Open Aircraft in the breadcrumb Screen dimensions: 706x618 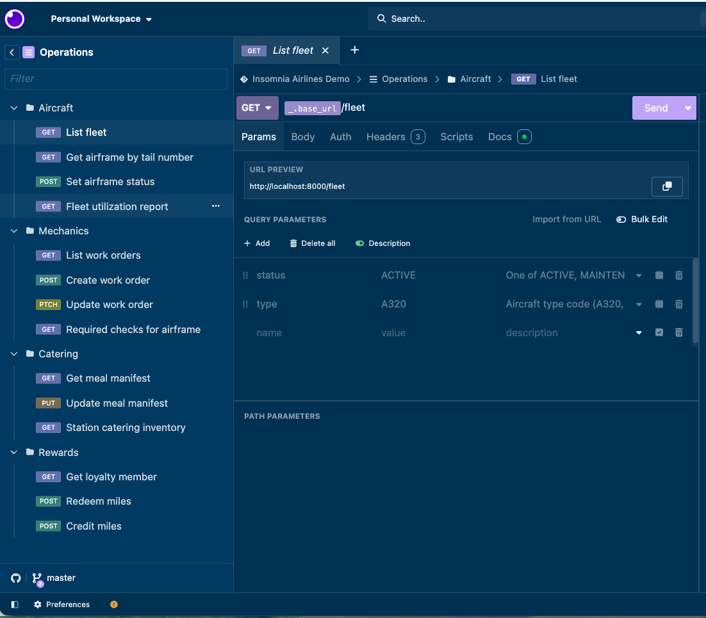[x=469, y=79]
